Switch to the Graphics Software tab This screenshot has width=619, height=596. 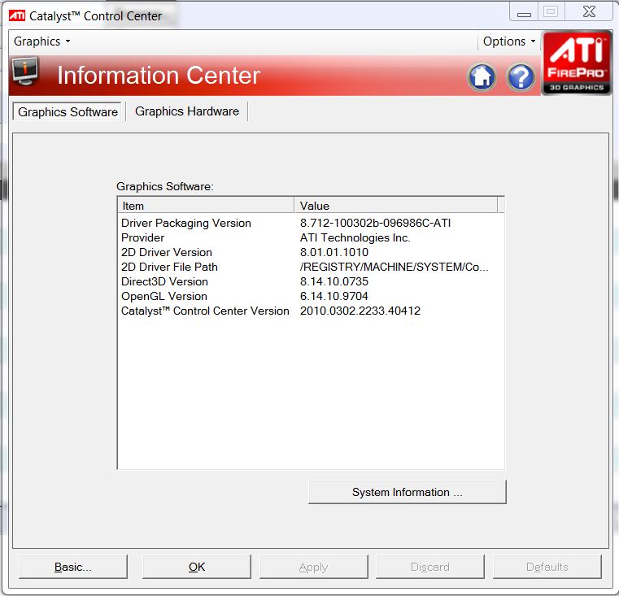[68, 111]
